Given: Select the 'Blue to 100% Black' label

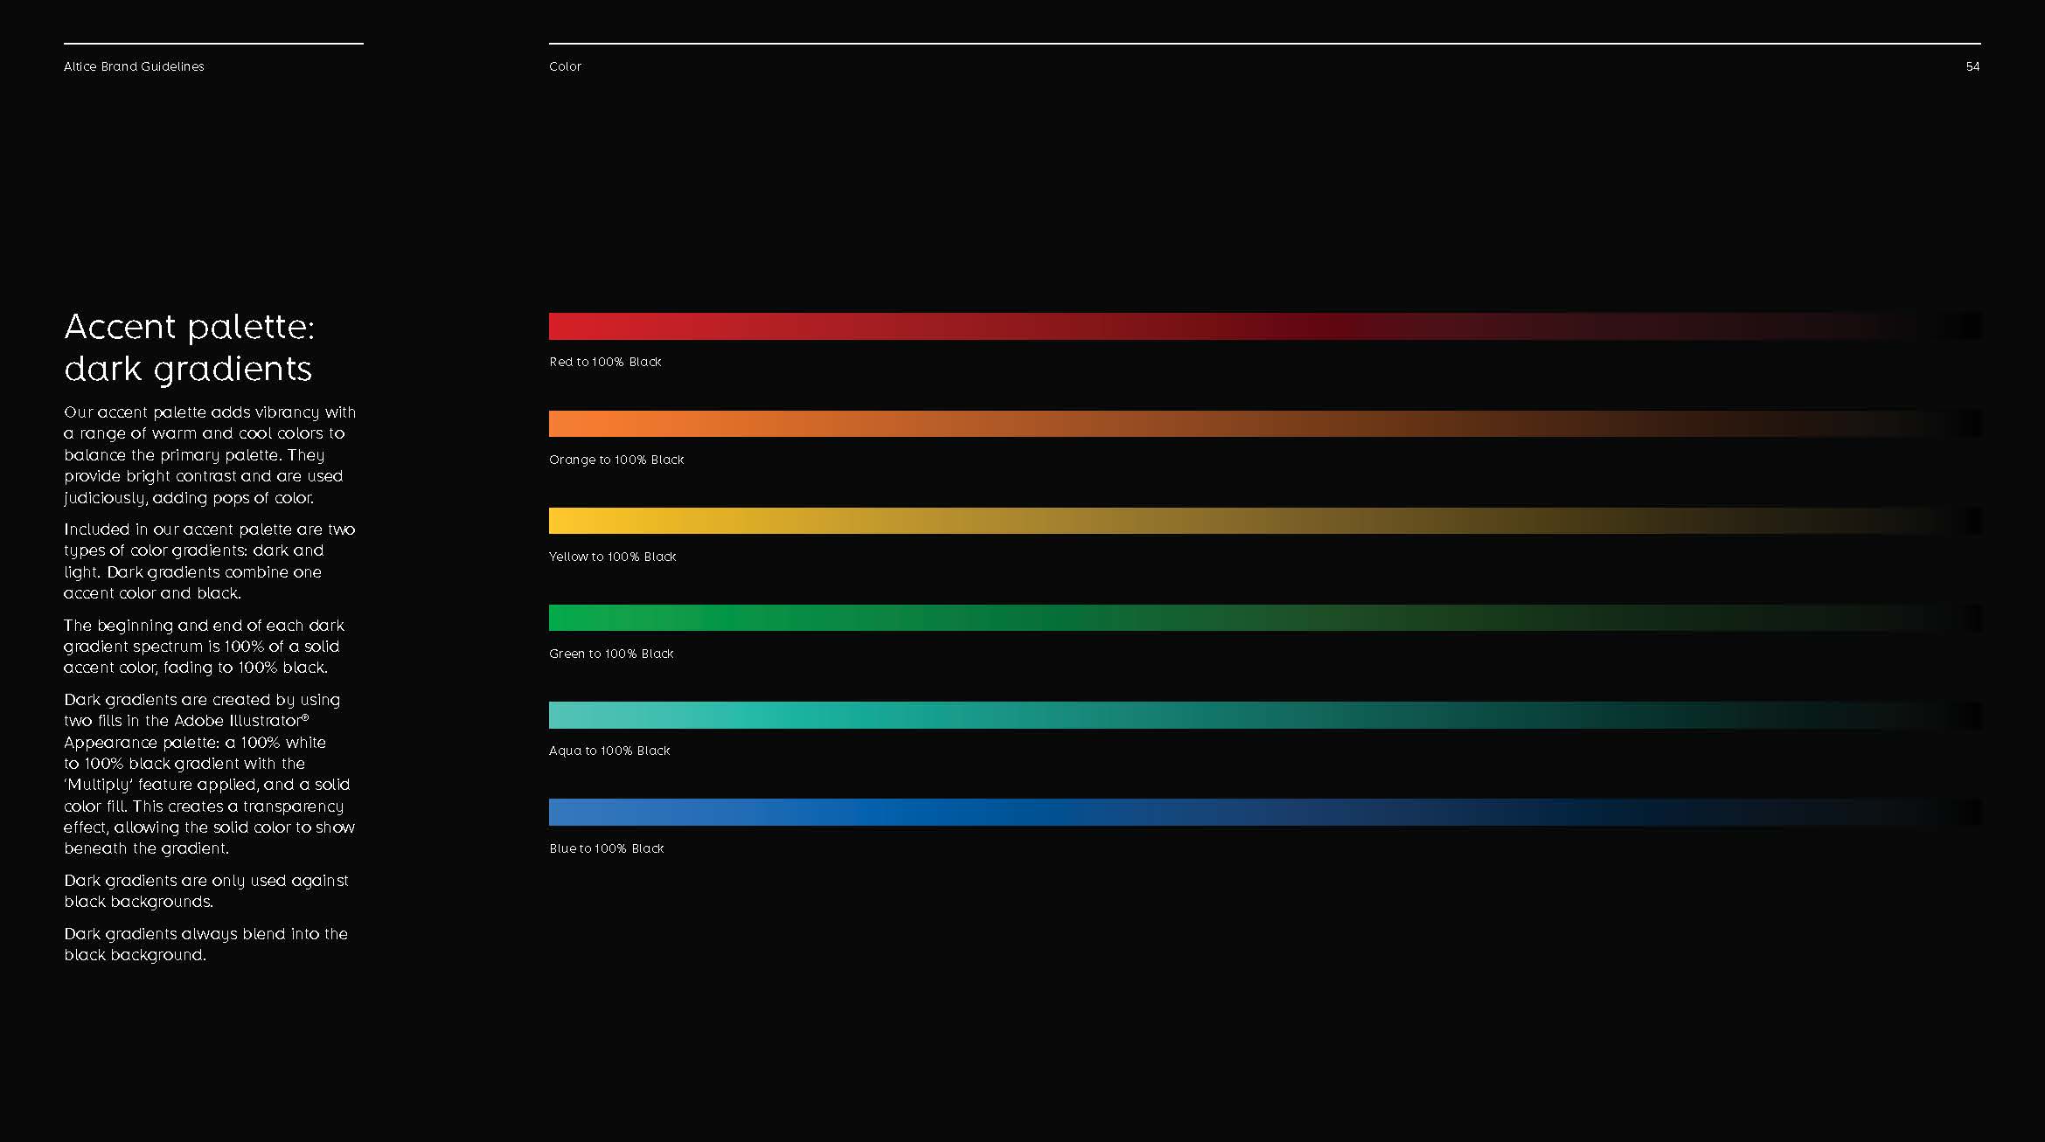Looking at the screenshot, I should tap(607, 848).
